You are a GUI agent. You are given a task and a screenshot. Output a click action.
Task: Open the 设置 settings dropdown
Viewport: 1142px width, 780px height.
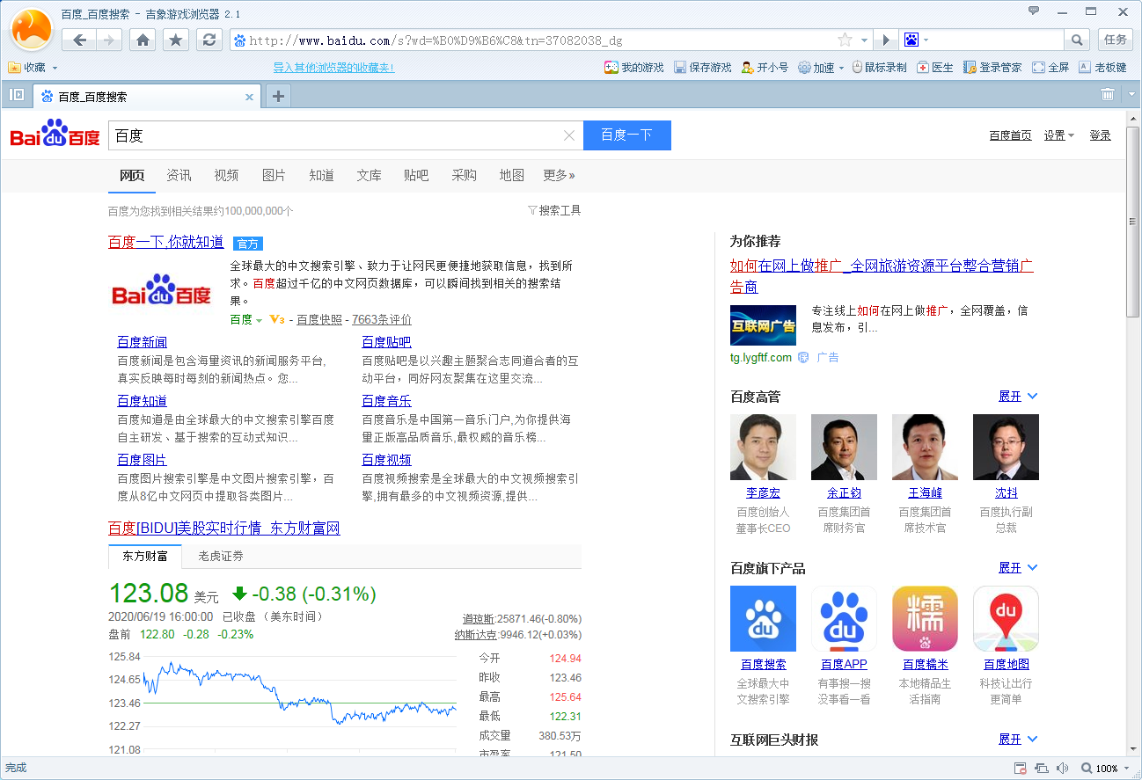click(1059, 135)
